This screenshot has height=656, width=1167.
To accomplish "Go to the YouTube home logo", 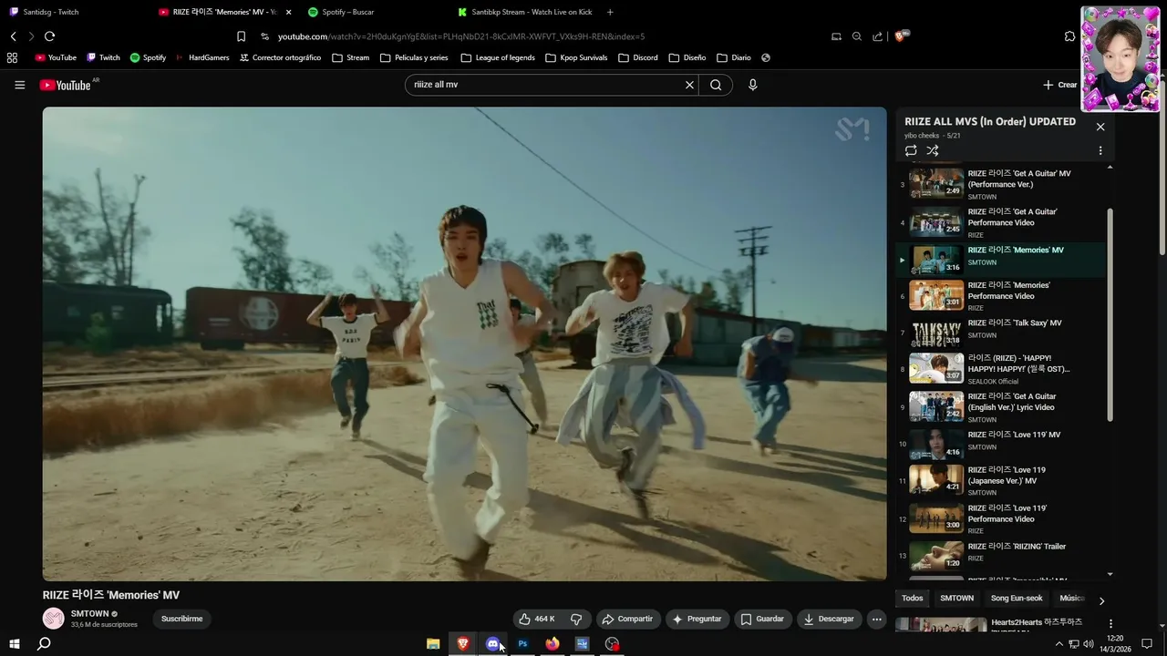I will tap(66, 85).
